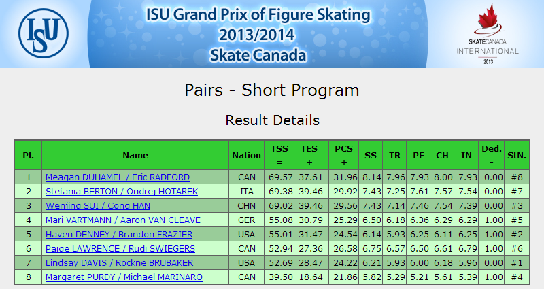Click the Nation column header
The image size is (544, 289).
tap(246, 155)
